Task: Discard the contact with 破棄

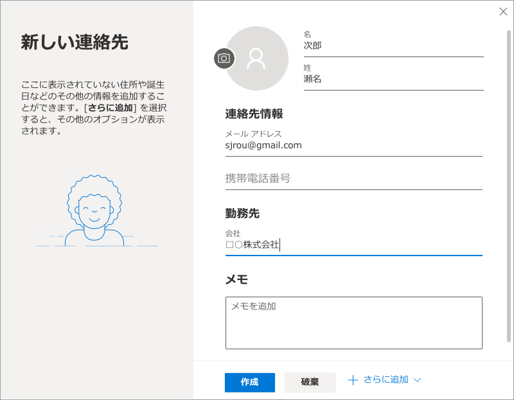Action: (310, 382)
